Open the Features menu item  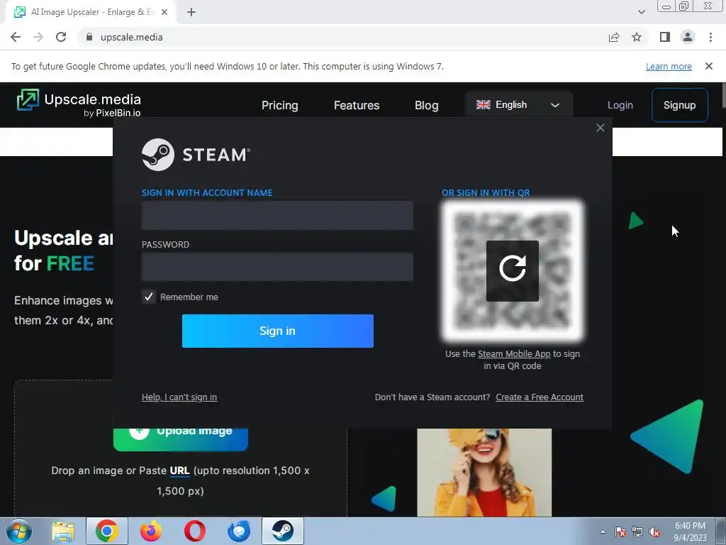pos(357,105)
